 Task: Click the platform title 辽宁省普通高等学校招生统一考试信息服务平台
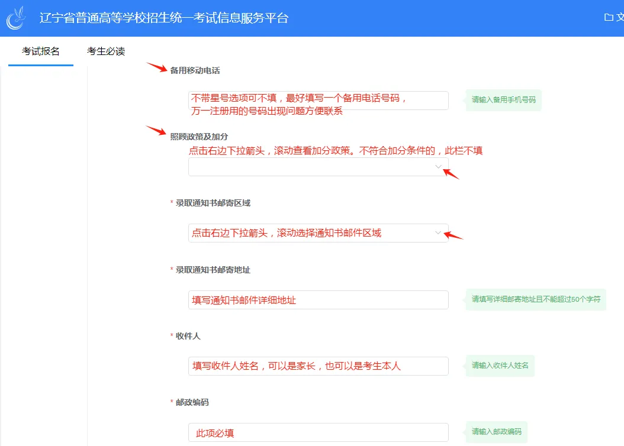164,18
